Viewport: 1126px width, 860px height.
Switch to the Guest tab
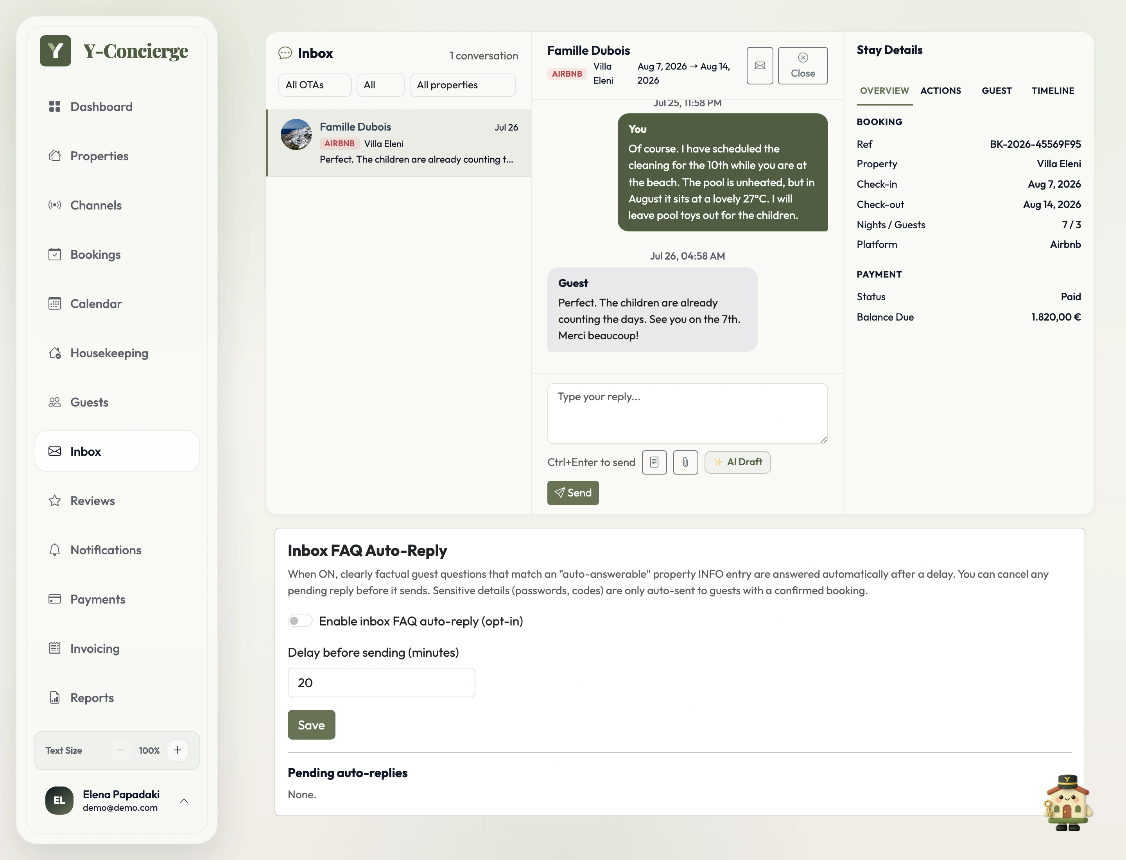click(997, 91)
